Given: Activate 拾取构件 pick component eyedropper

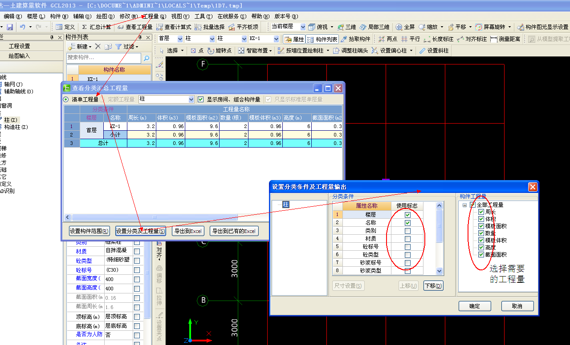Looking at the screenshot, I should (356, 39).
